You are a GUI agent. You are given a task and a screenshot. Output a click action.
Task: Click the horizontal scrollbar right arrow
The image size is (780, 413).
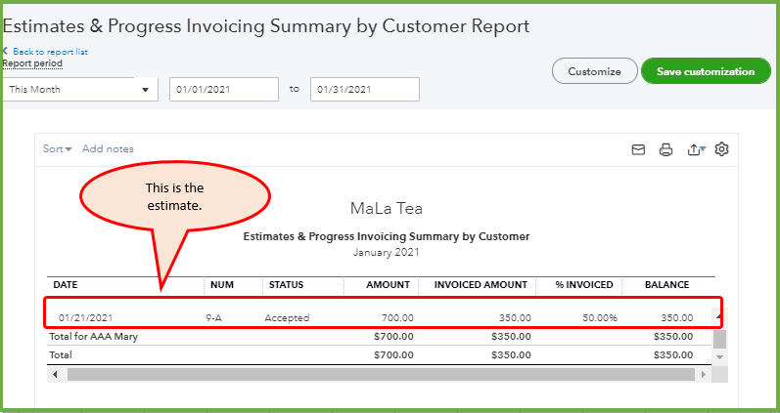click(x=705, y=374)
